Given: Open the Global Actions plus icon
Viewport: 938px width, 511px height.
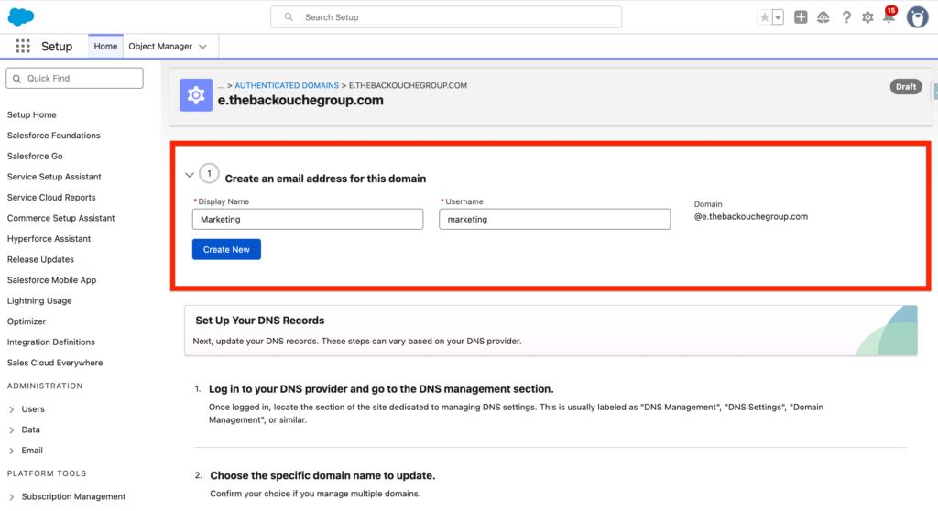Looking at the screenshot, I should (x=801, y=17).
